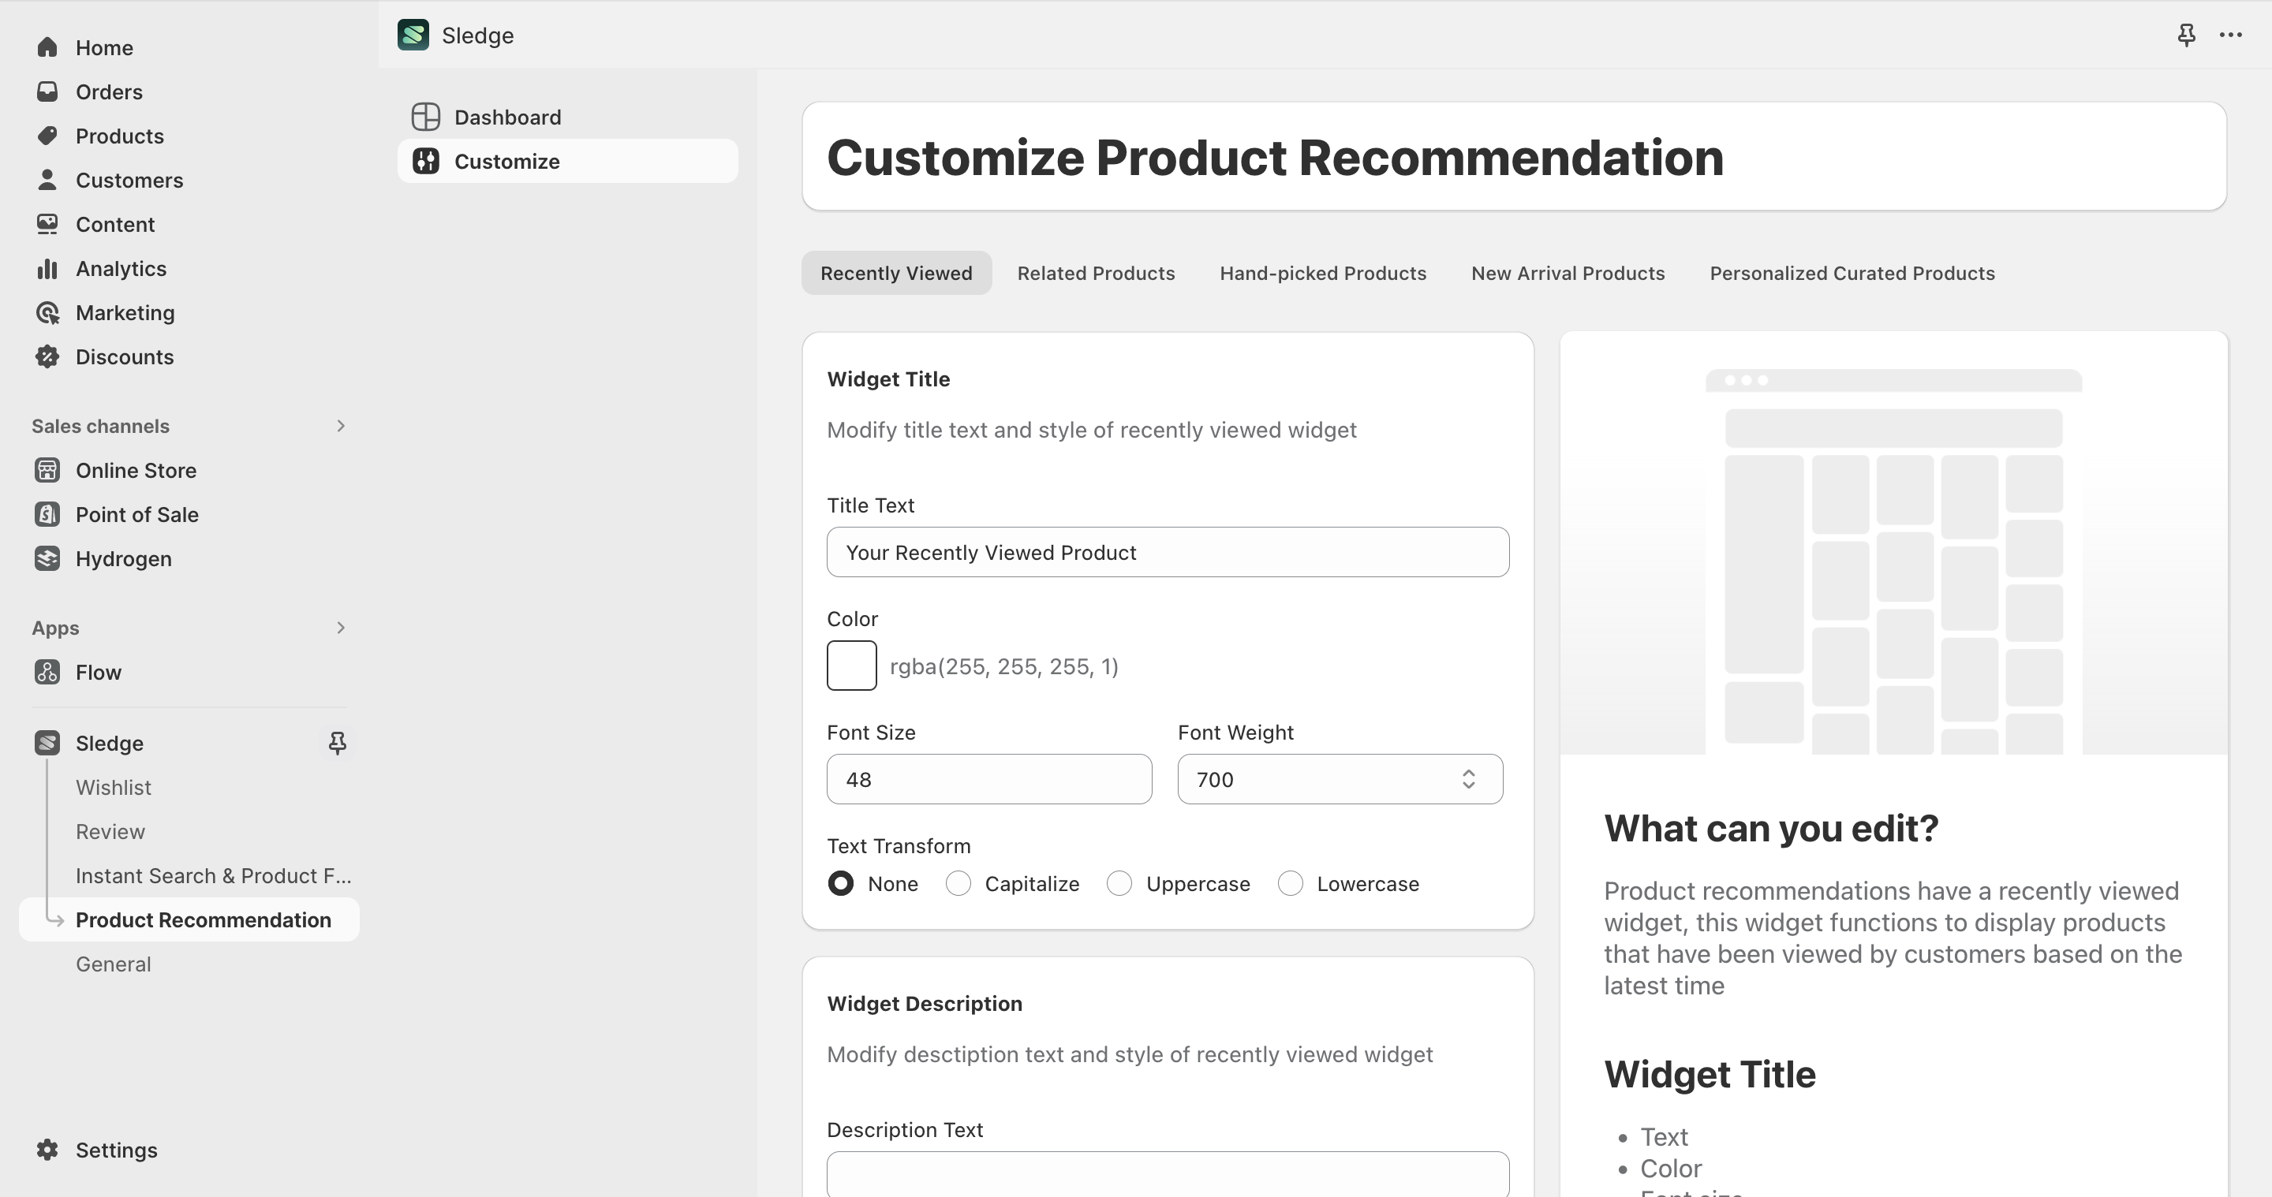Open Hand-picked Products tab

click(1322, 274)
